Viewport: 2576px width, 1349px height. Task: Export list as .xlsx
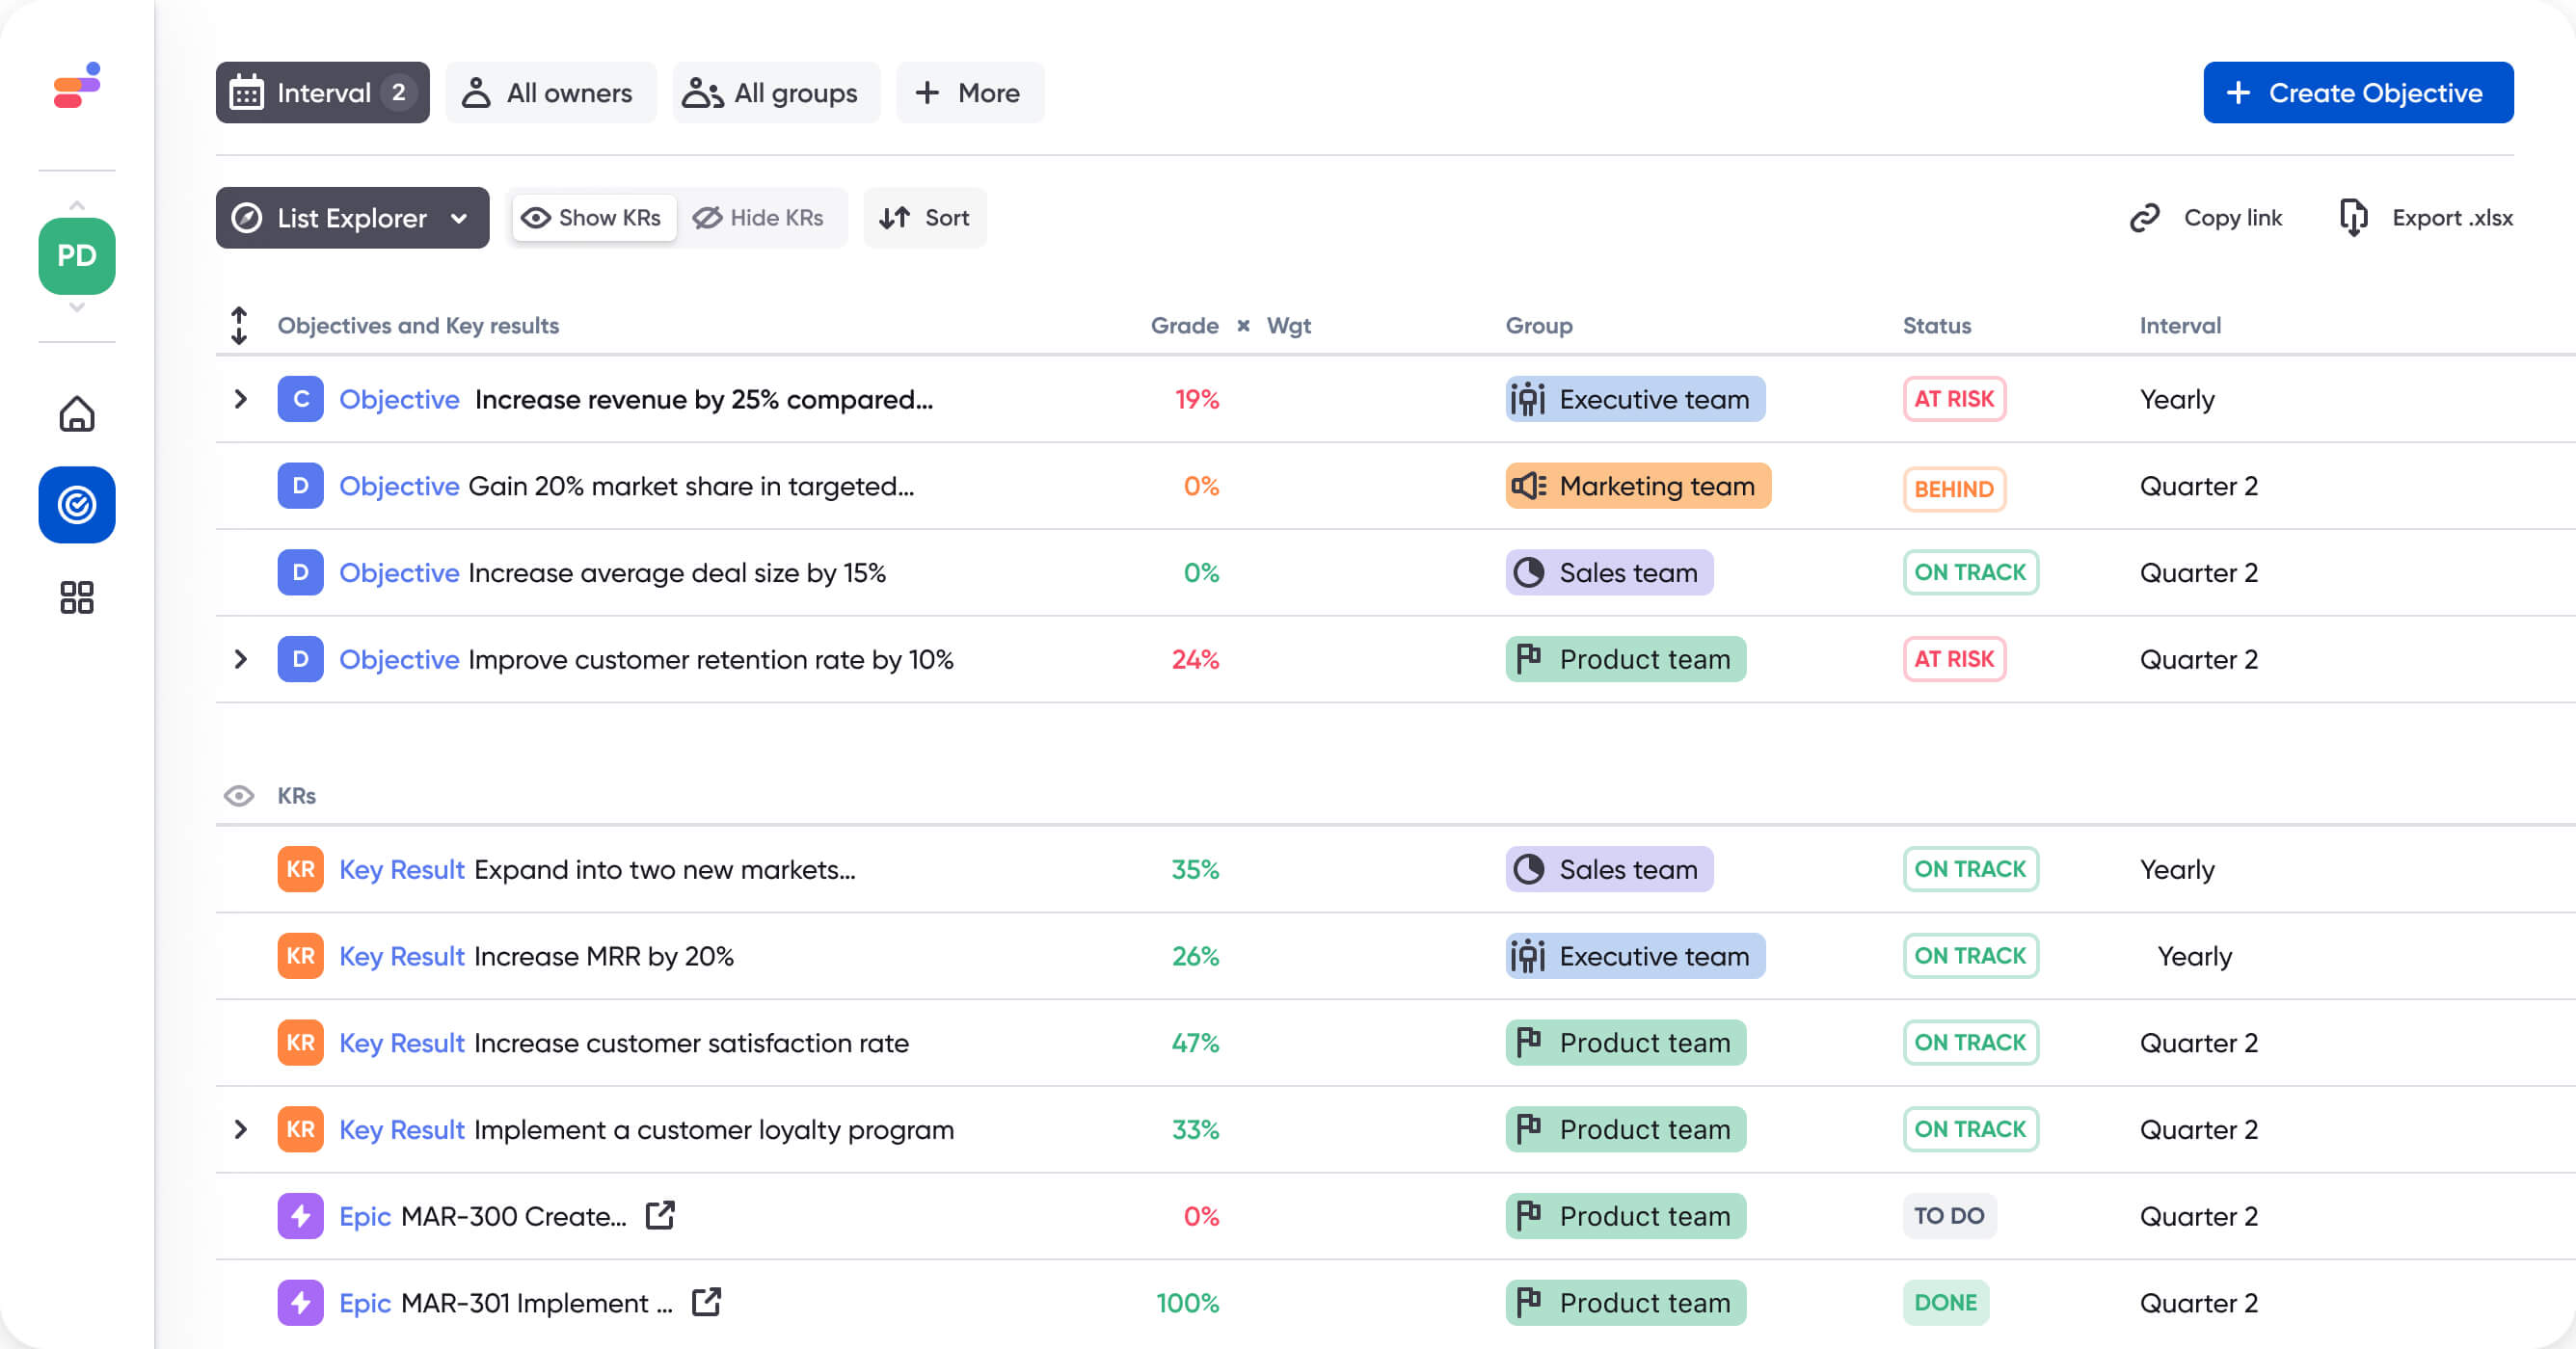click(x=2425, y=218)
